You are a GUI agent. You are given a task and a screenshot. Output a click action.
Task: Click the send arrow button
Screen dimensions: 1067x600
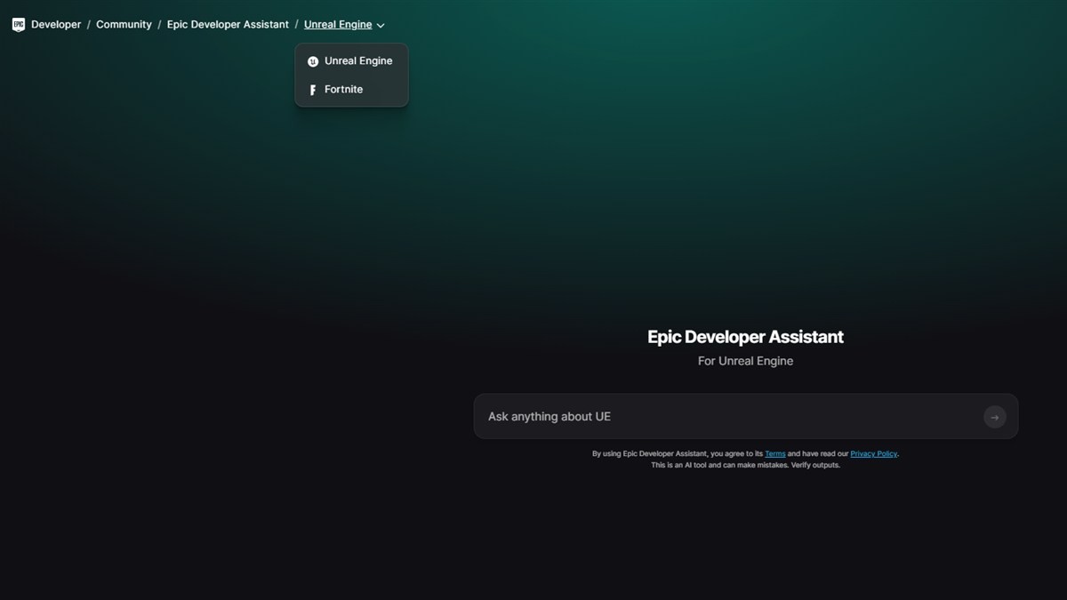tap(995, 417)
